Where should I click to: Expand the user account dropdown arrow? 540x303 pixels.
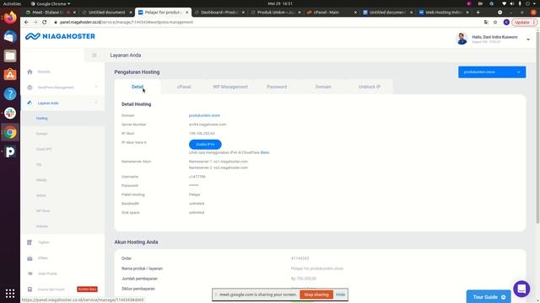pos(528,40)
